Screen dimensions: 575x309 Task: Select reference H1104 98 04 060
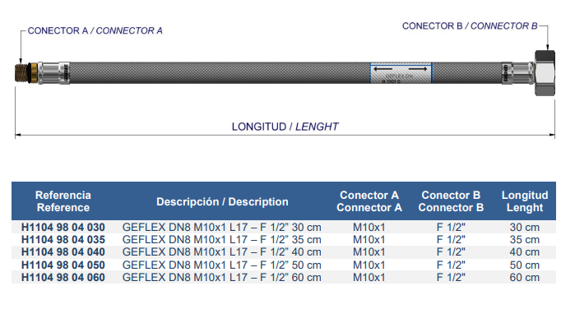coord(63,278)
